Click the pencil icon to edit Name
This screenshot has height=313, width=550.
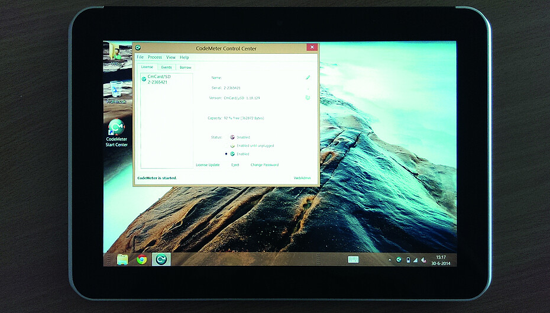click(308, 77)
